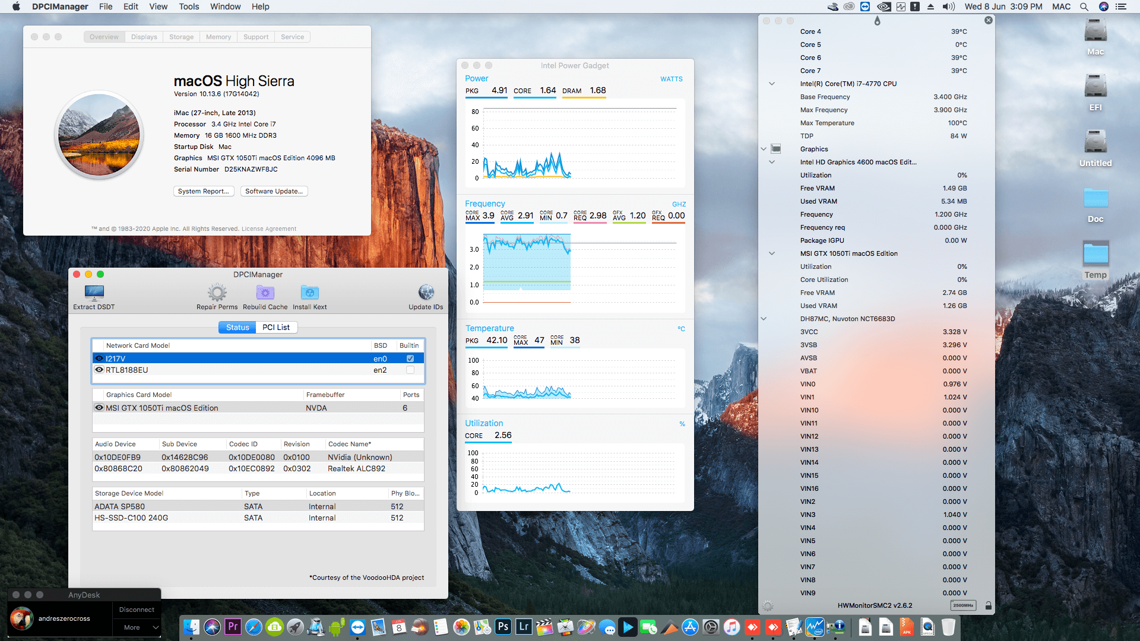This screenshot has width=1140, height=641.
Task: Close the HWMonitorSMC2 panel with X
Action: click(x=988, y=20)
